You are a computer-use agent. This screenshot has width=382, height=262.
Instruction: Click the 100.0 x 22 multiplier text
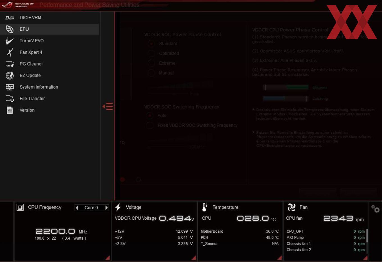point(46,238)
